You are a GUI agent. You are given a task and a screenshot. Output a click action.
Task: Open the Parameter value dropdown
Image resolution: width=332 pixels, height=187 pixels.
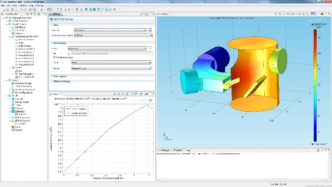click(x=112, y=35)
